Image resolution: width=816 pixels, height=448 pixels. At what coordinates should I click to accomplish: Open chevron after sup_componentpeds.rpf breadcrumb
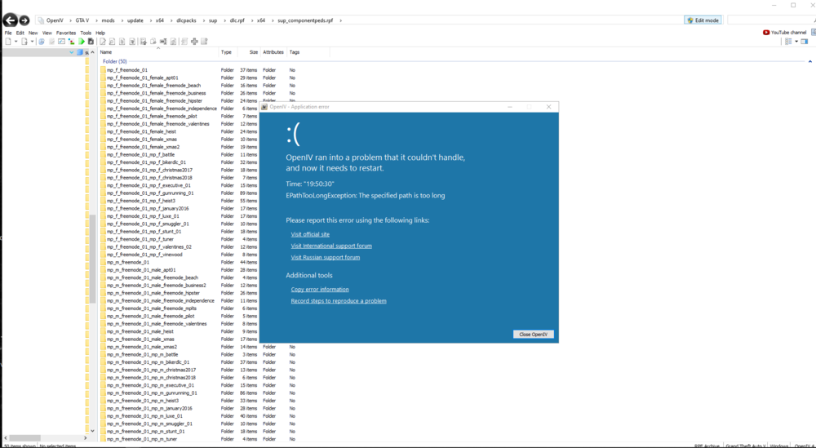click(x=341, y=21)
